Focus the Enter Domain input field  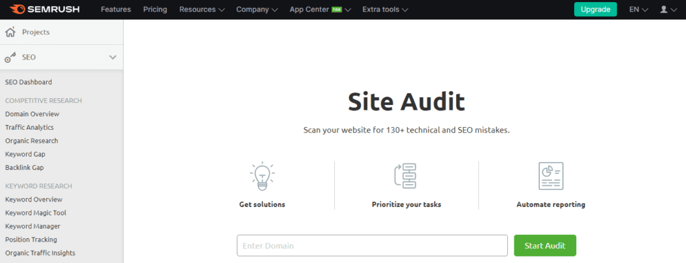pyautogui.click(x=372, y=246)
